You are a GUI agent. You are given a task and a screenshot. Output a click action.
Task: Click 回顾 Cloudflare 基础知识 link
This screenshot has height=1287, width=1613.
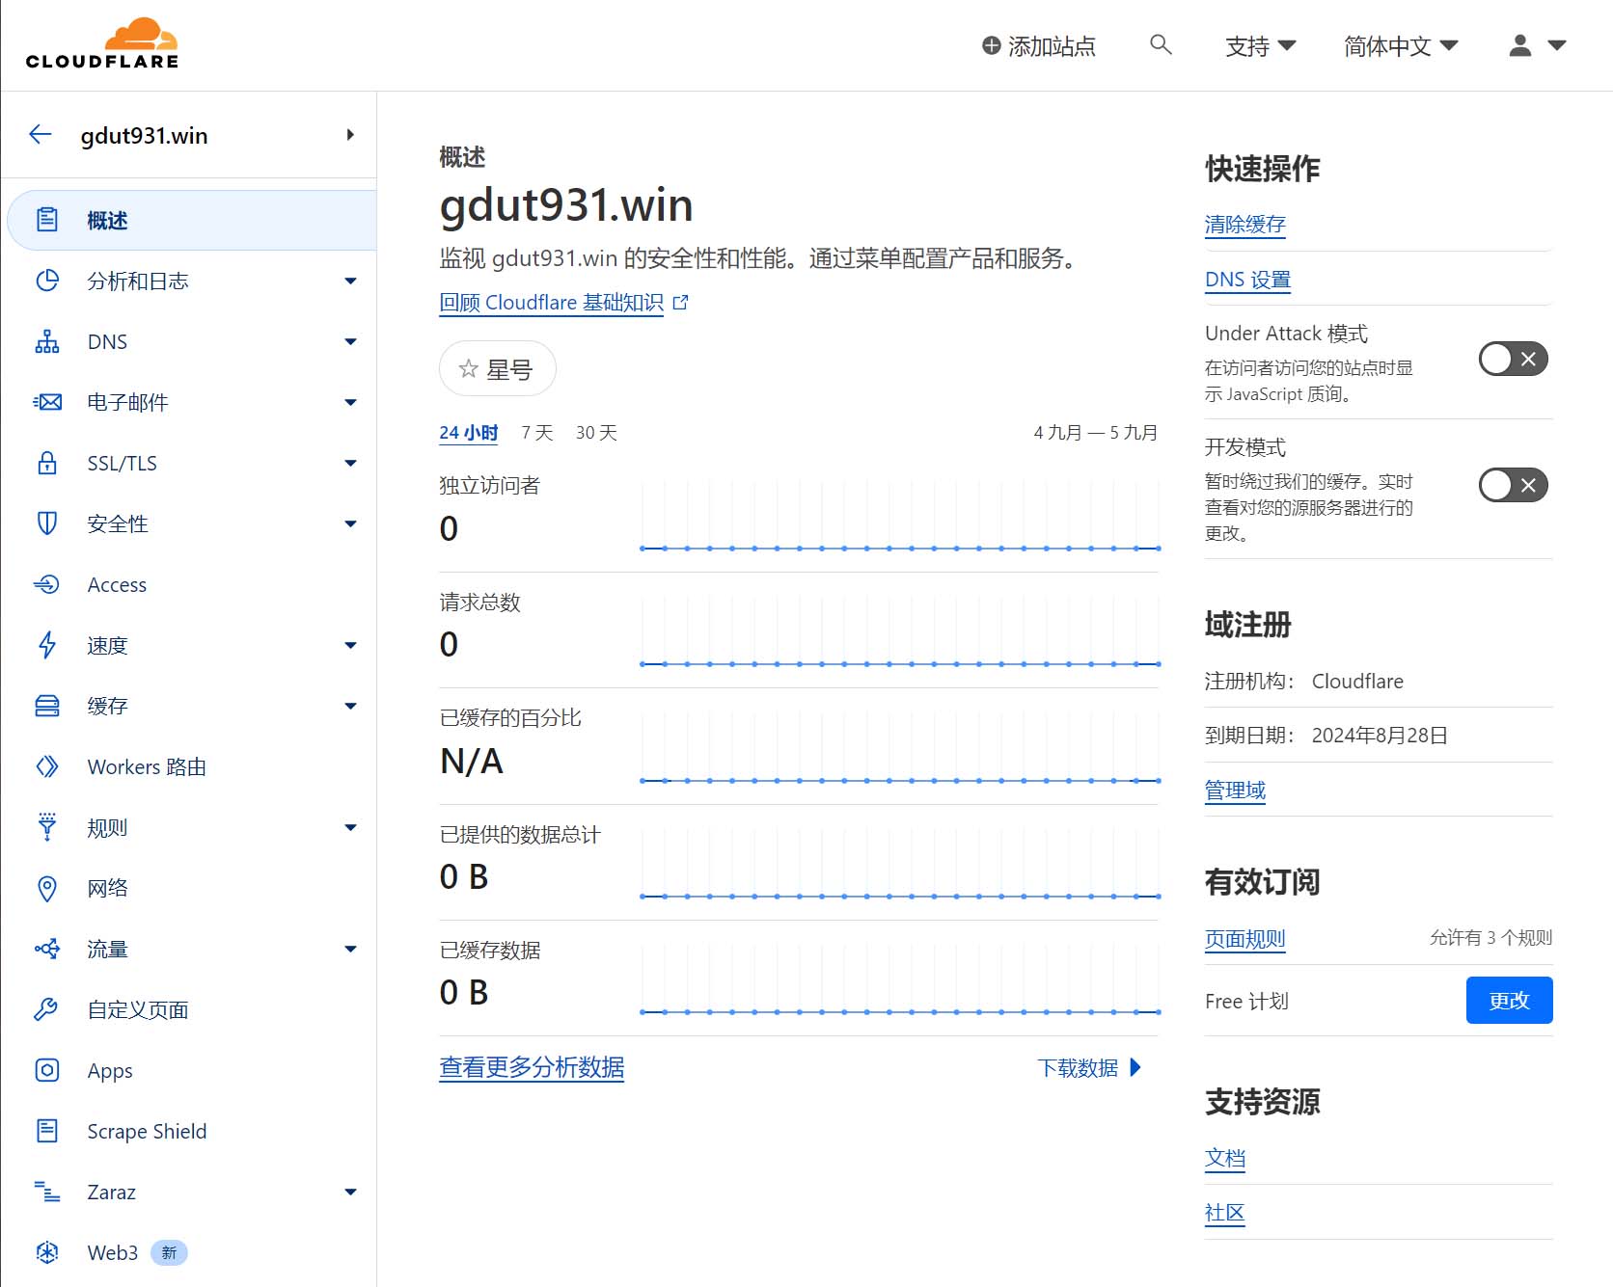[x=552, y=303]
